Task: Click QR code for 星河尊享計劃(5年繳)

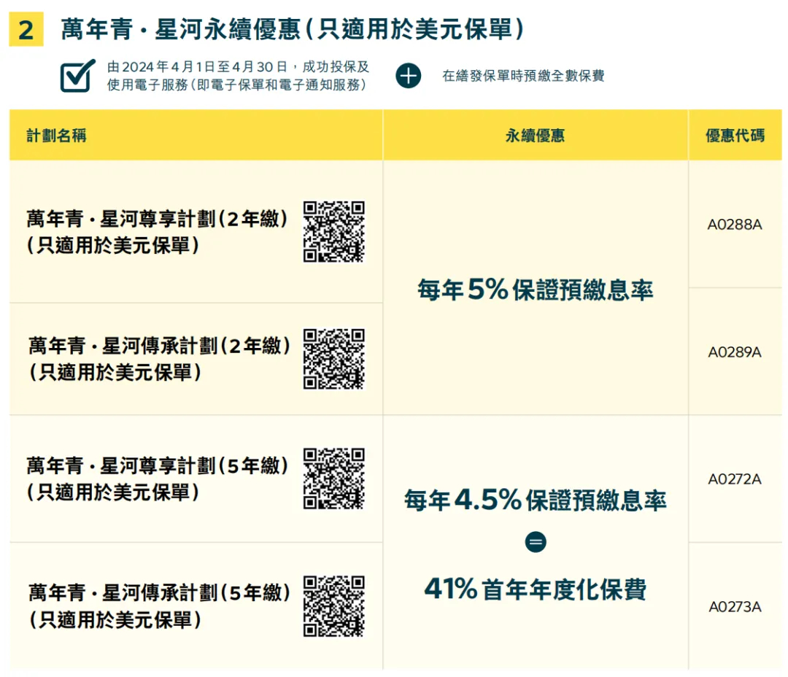Action: click(333, 479)
